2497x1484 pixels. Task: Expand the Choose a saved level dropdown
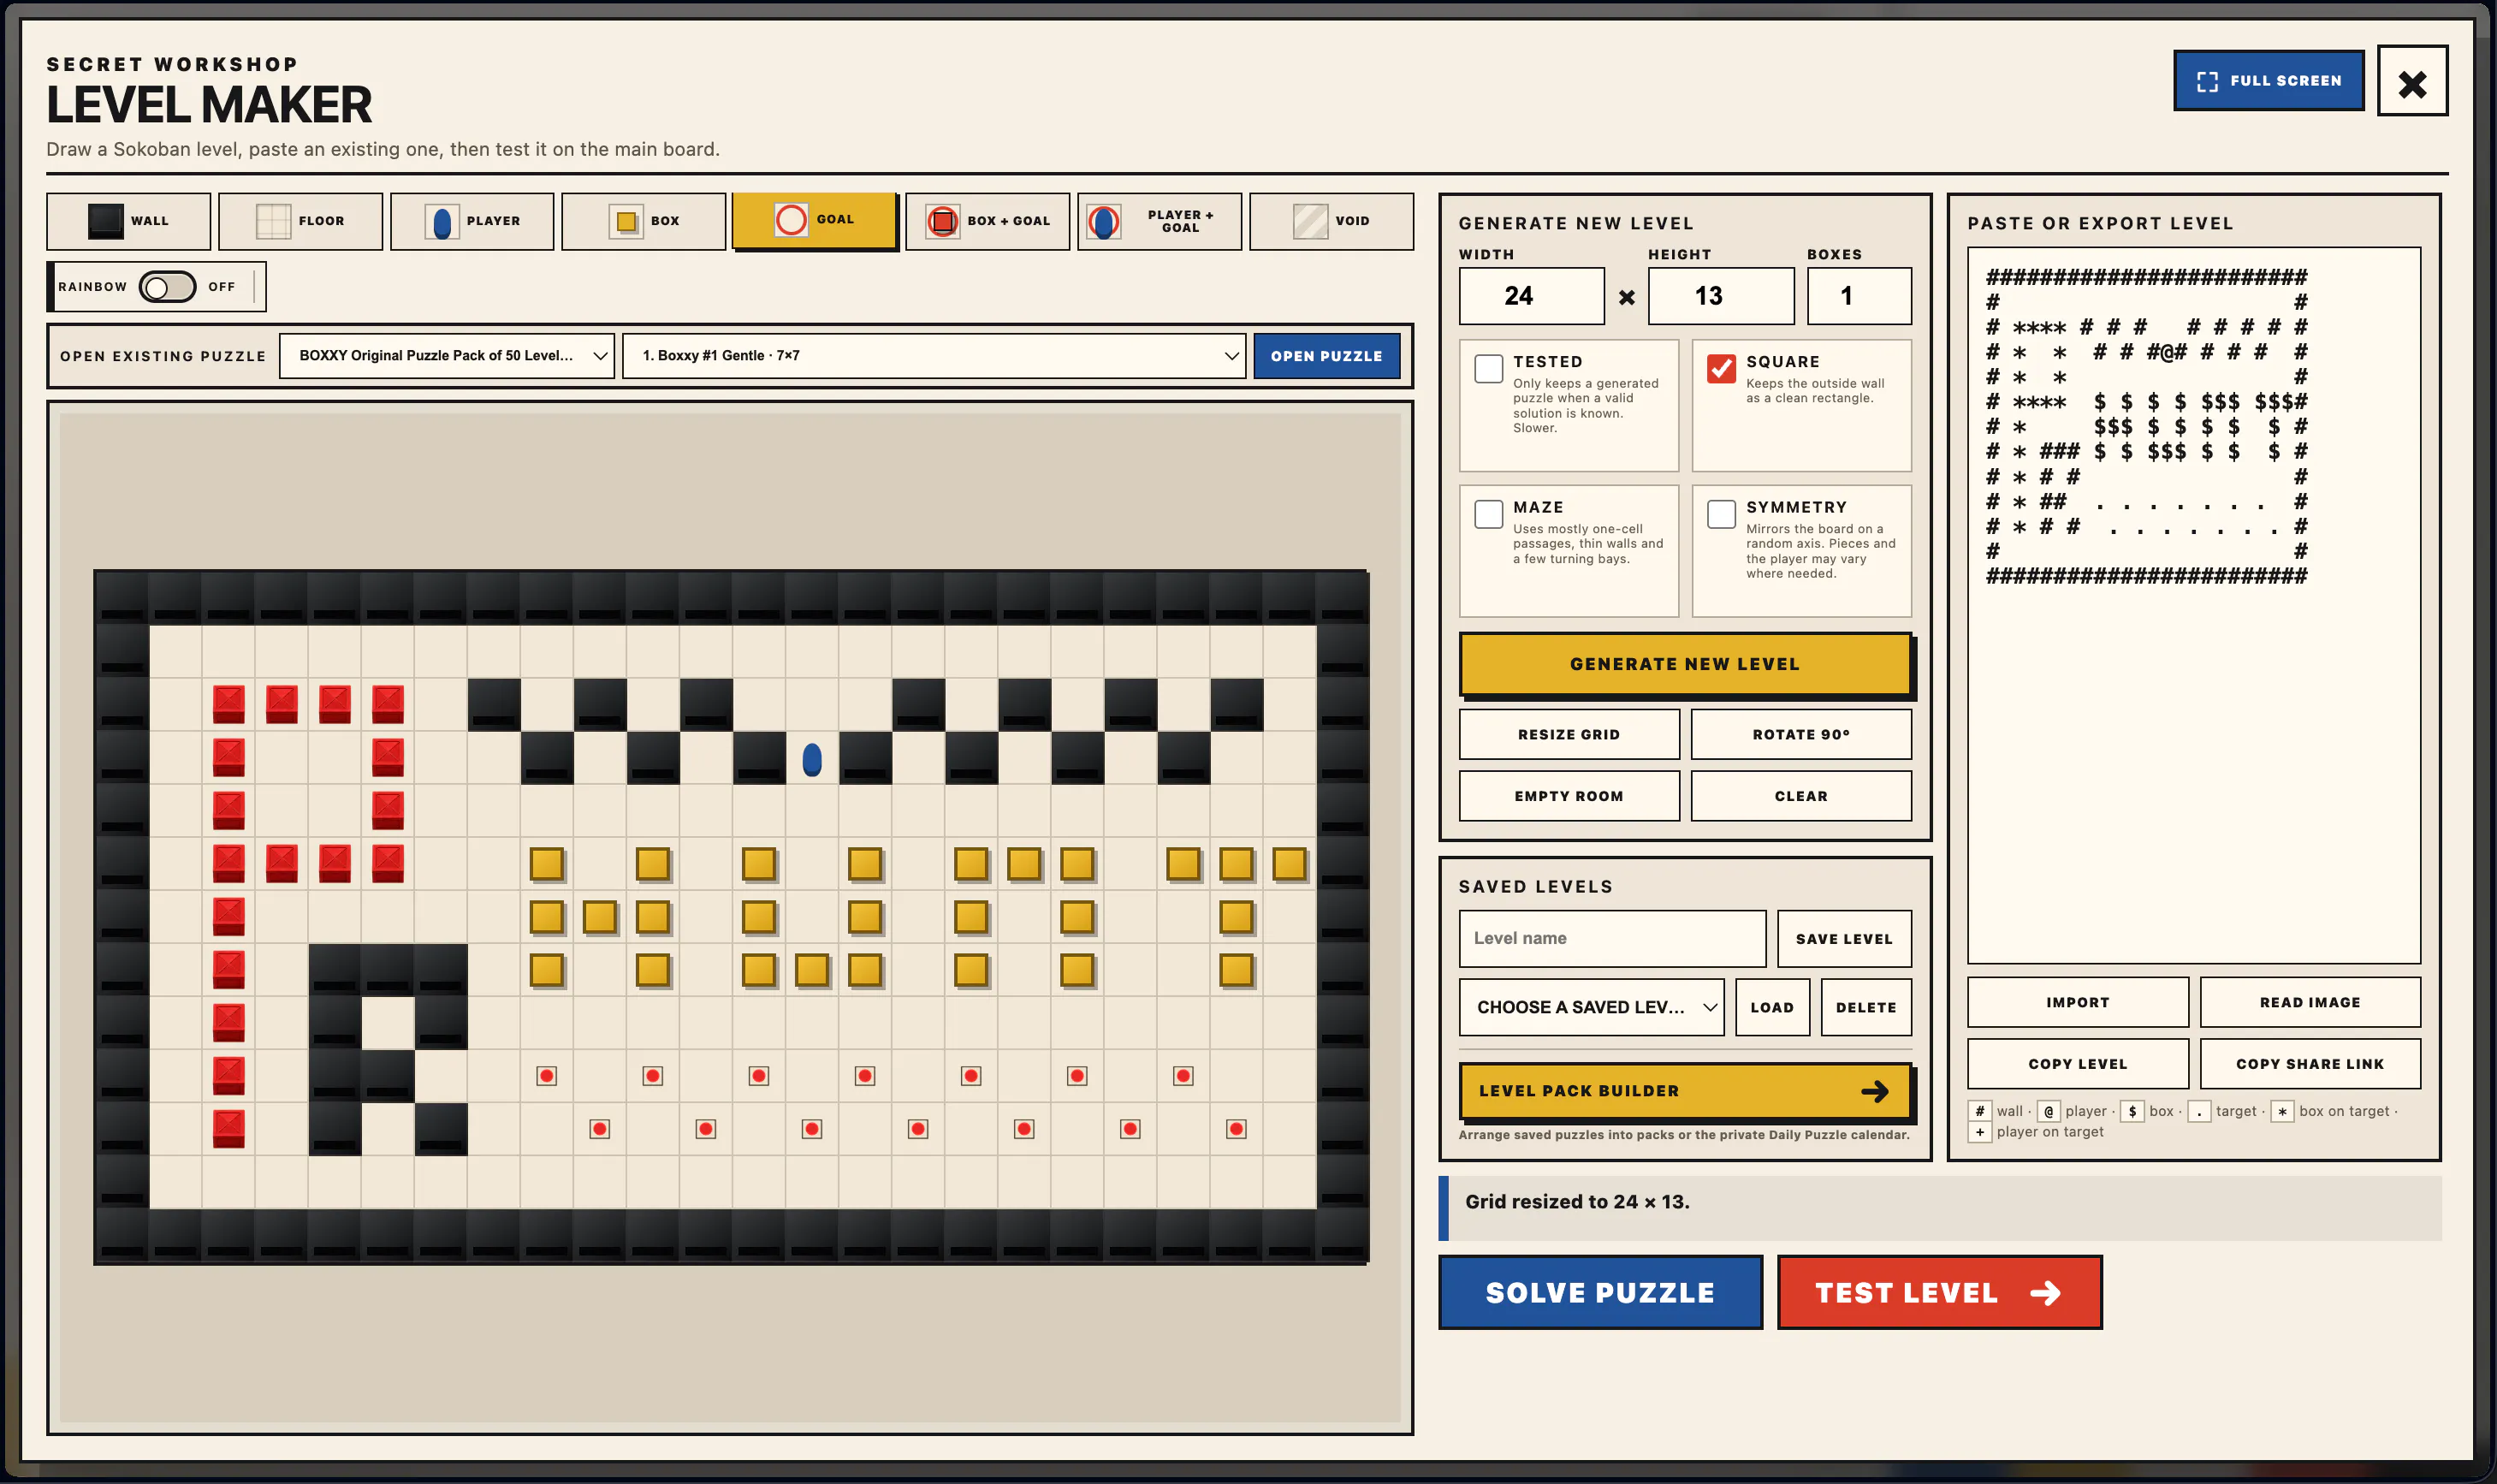(x=1592, y=1007)
